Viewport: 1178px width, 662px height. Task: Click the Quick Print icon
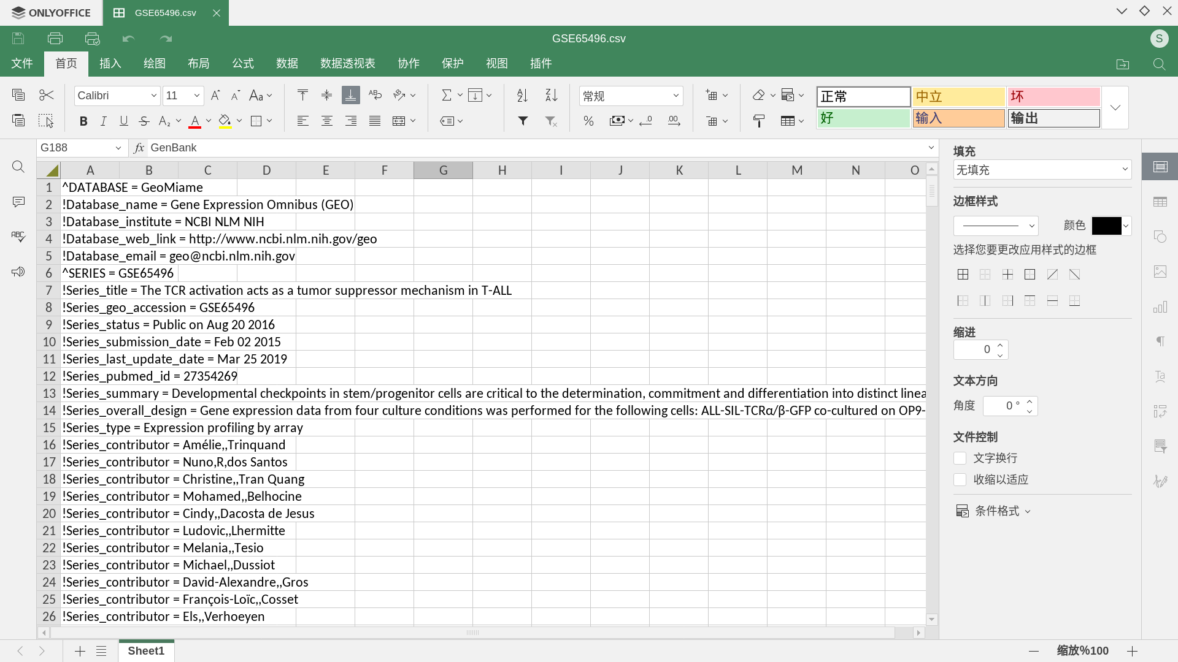[x=92, y=38]
